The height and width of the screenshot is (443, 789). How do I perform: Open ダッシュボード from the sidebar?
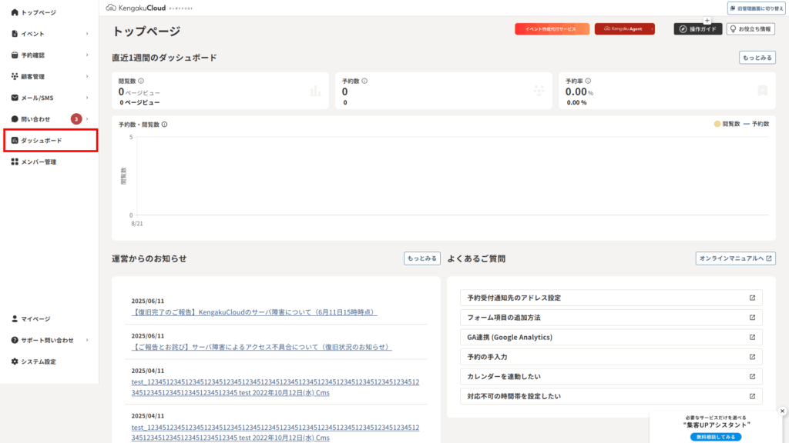click(x=42, y=141)
